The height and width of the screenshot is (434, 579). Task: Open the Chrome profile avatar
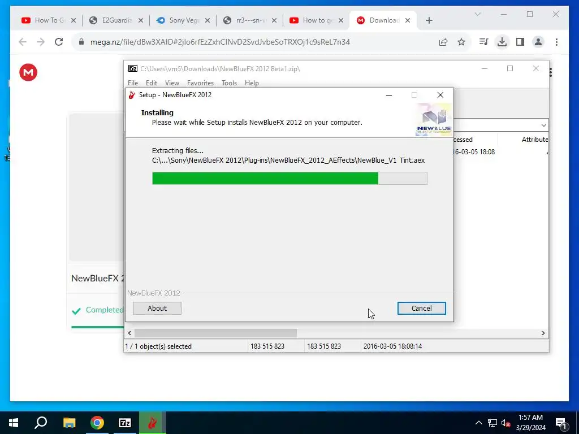tap(538, 42)
